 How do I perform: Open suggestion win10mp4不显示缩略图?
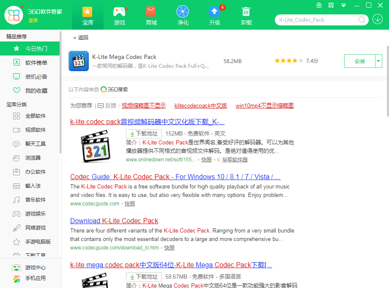tap(265, 105)
